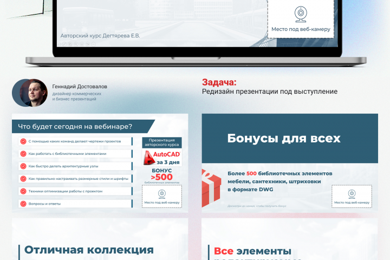Click the 'за 3 дня' text

pyautogui.click(x=168, y=162)
